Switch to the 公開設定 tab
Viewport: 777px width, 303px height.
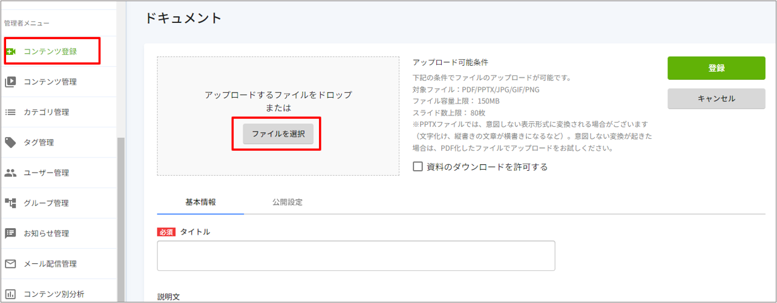(287, 202)
